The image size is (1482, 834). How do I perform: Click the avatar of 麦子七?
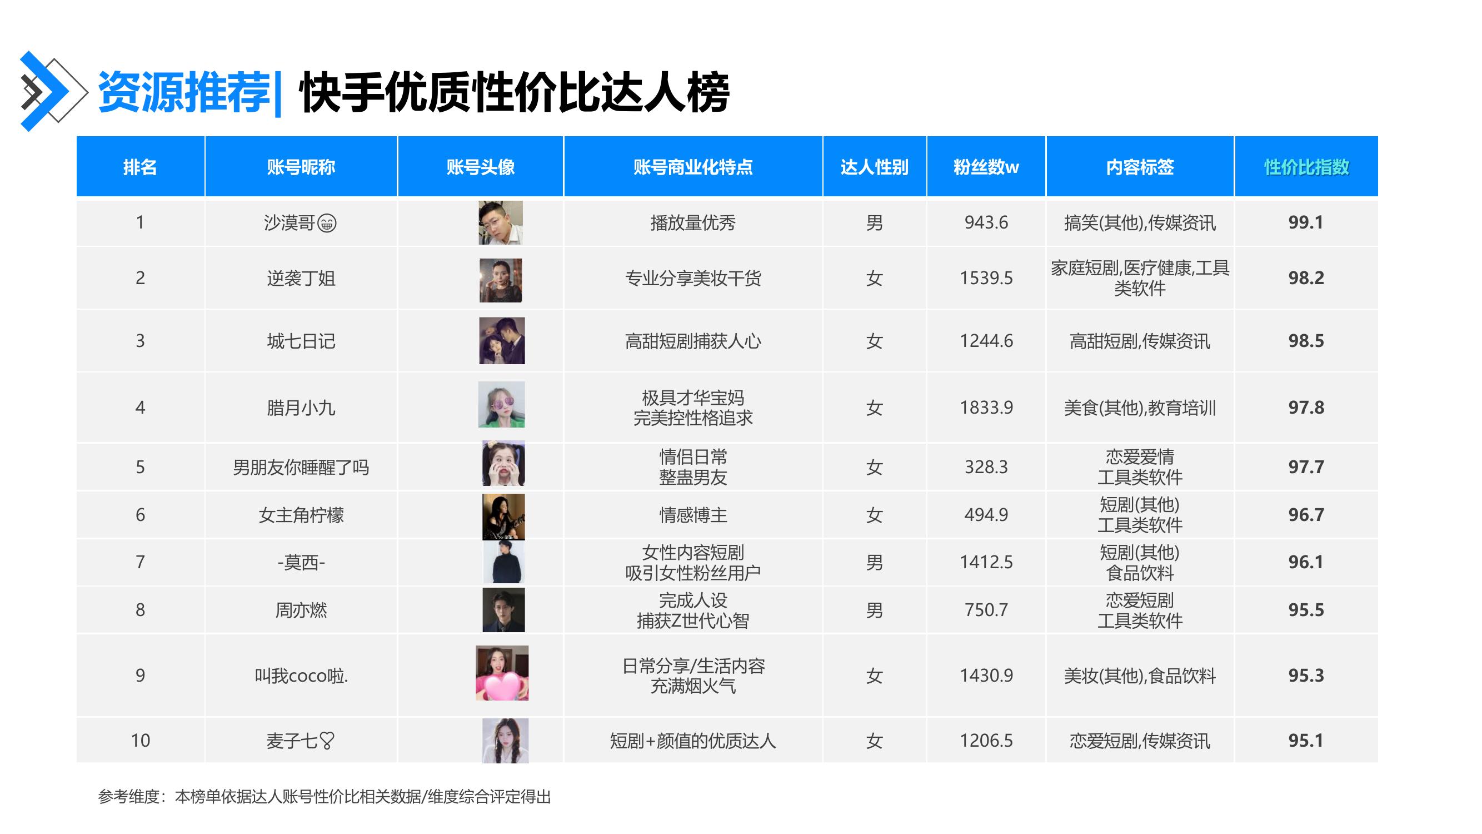click(505, 741)
